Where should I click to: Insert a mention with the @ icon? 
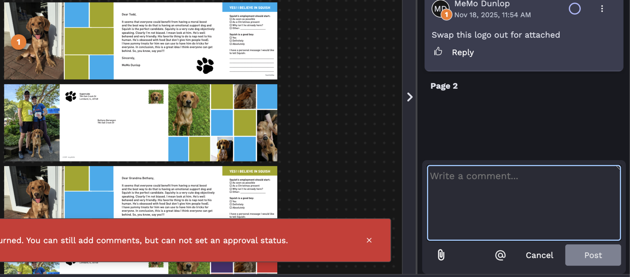pyautogui.click(x=500, y=255)
